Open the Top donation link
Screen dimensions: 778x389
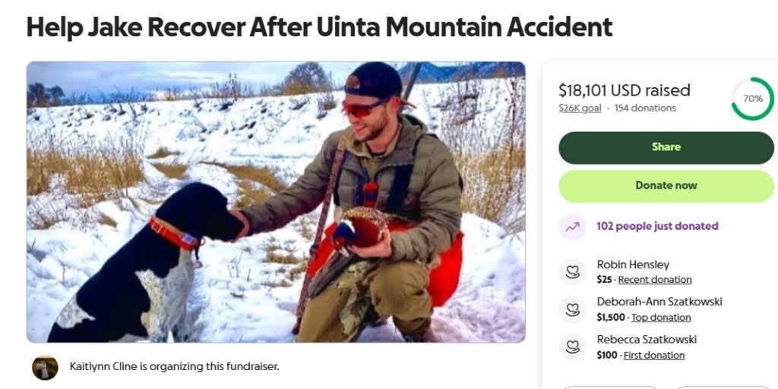point(660,317)
